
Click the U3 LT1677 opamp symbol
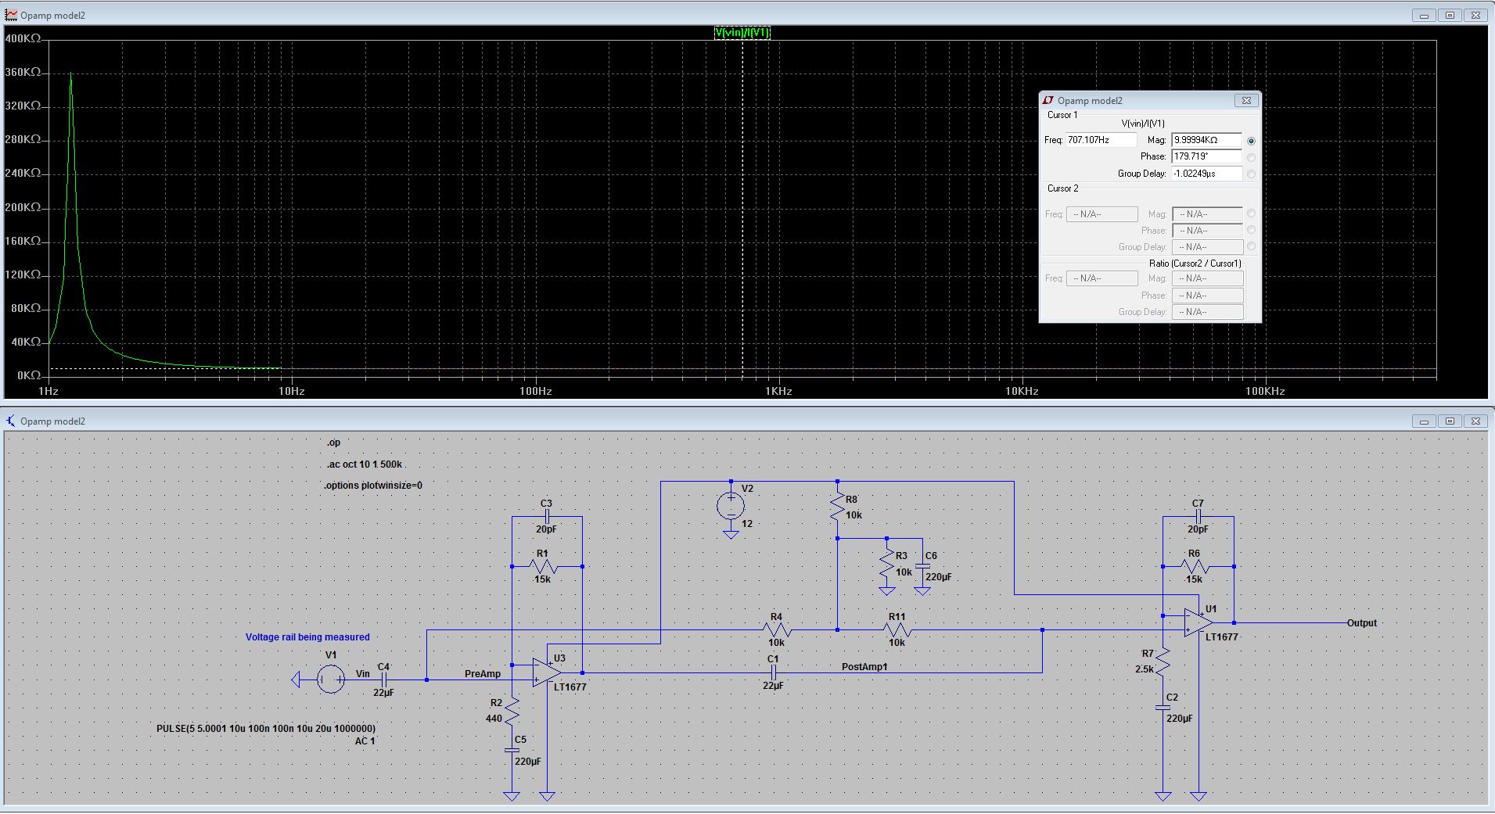coord(547,672)
